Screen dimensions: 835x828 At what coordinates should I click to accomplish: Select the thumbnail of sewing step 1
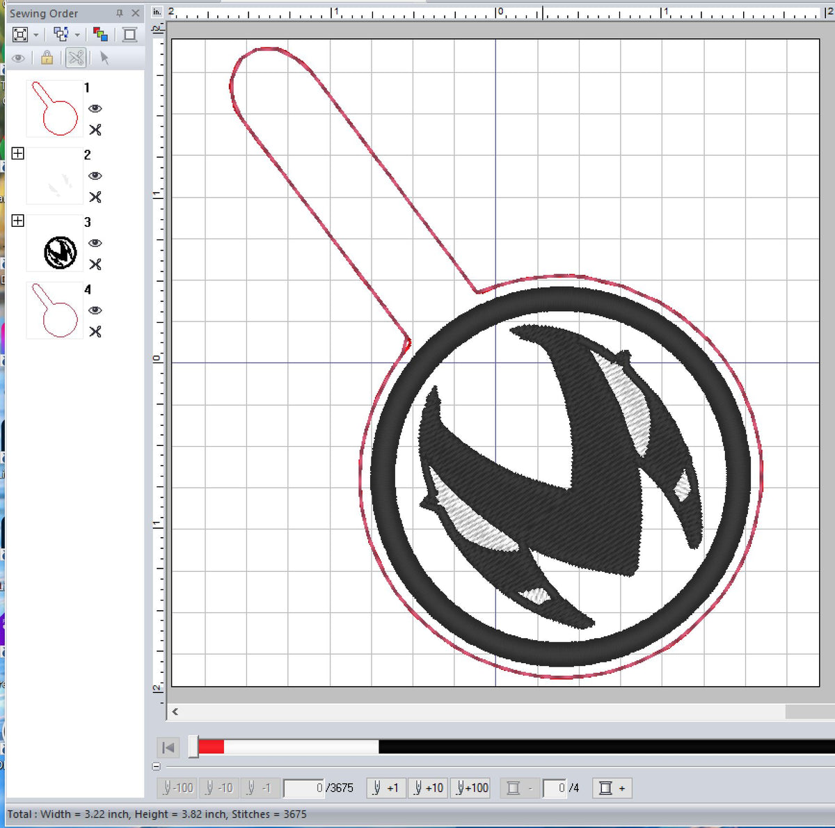(x=54, y=109)
